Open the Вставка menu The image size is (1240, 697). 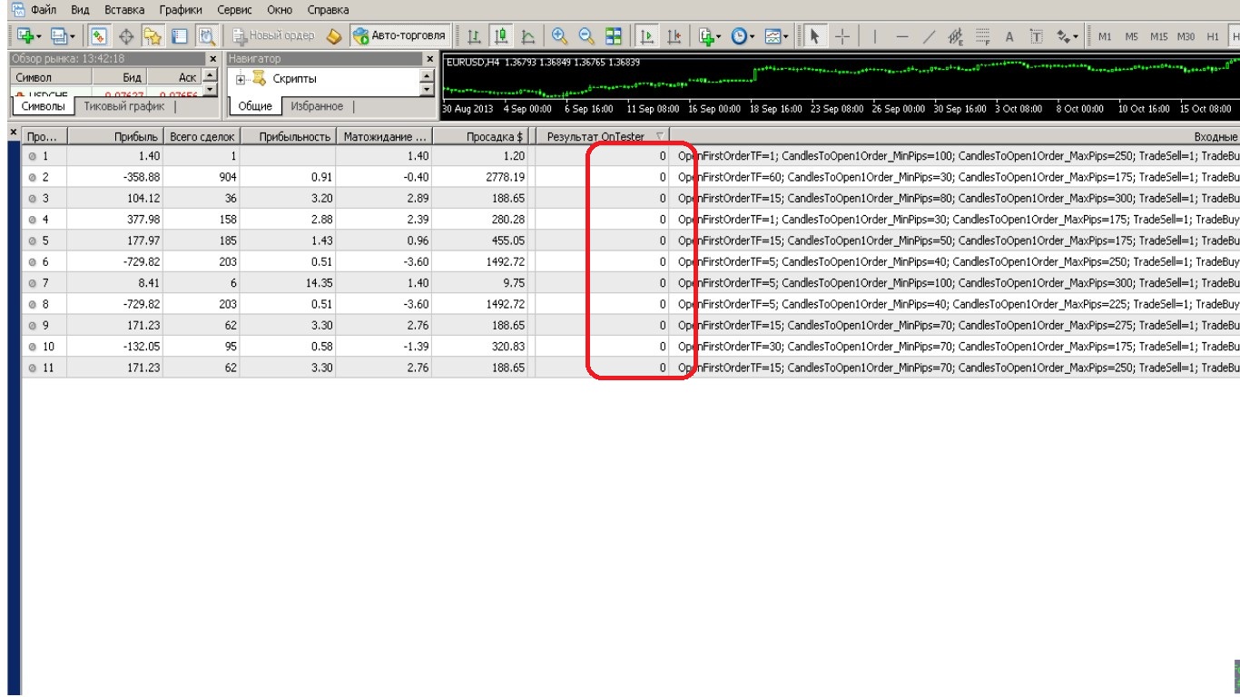pyautogui.click(x=124, y=10)
